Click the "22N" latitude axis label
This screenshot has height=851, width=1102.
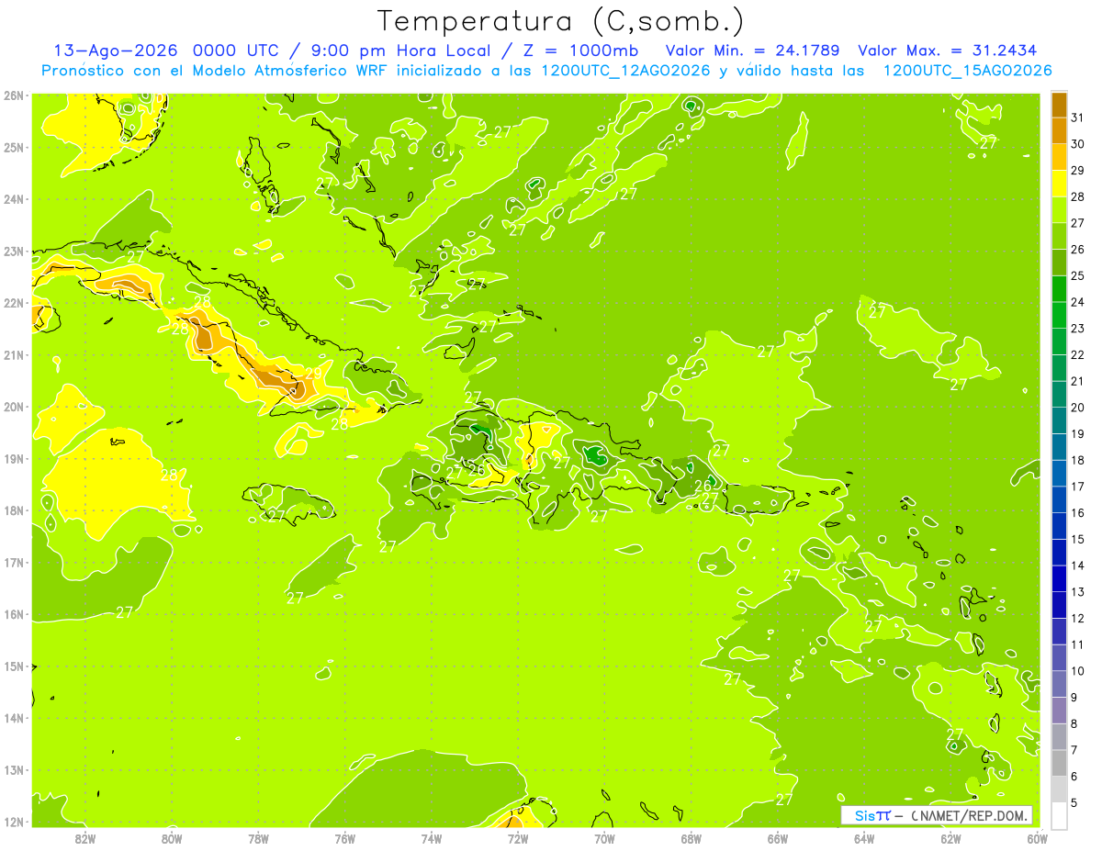(14, 303)
